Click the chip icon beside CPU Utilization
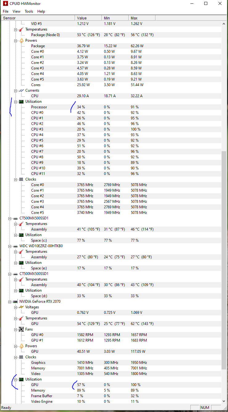The width and height of the screenshot is (228, 412). click(21, 102)
